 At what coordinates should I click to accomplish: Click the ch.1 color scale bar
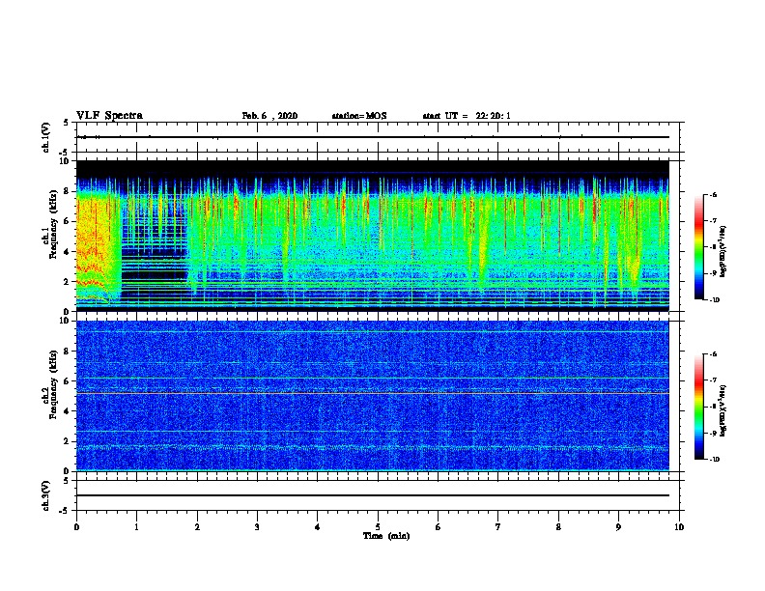698,247
